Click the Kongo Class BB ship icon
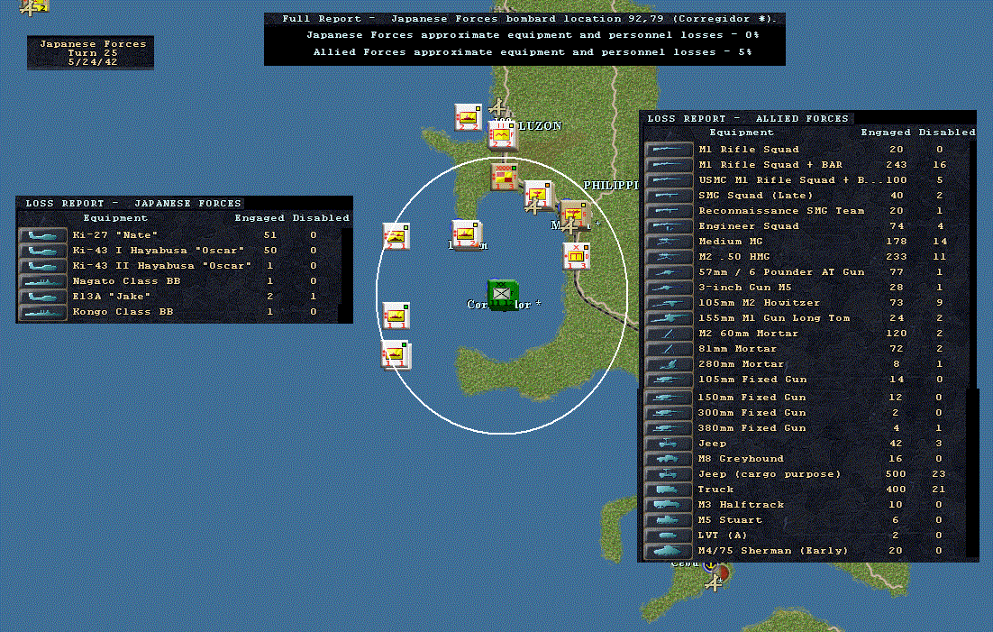This screenshot has height=632, width=993. [43, 312]
